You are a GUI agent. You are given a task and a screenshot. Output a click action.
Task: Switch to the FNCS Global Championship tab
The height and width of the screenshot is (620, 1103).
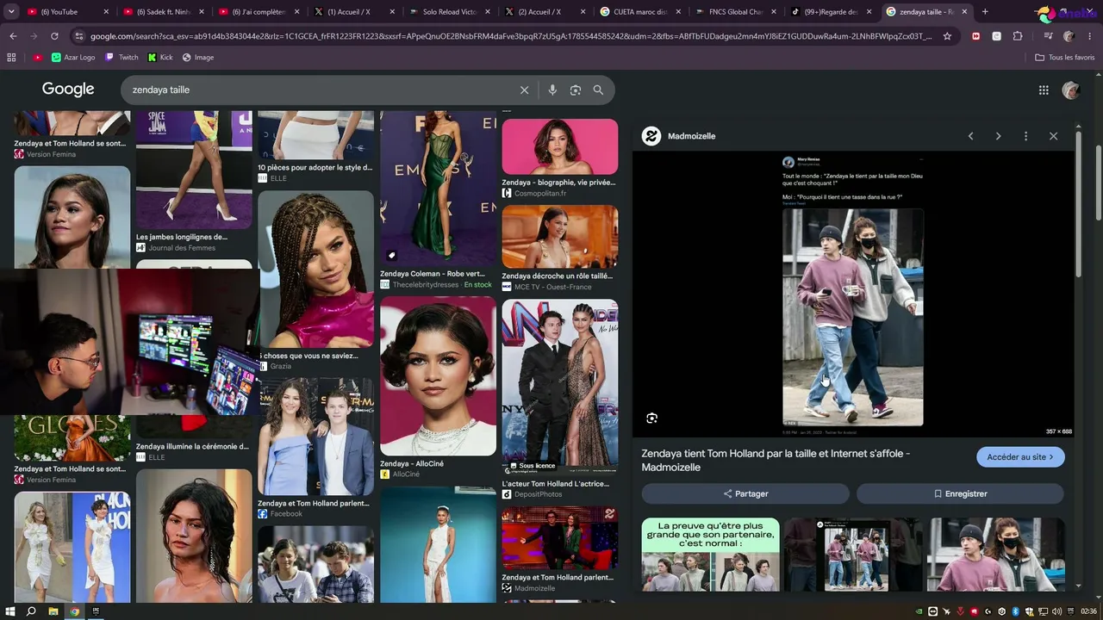pyautogui.click(x=735, y=12)
